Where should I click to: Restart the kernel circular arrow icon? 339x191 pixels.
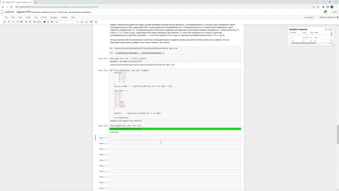point(48,22)
